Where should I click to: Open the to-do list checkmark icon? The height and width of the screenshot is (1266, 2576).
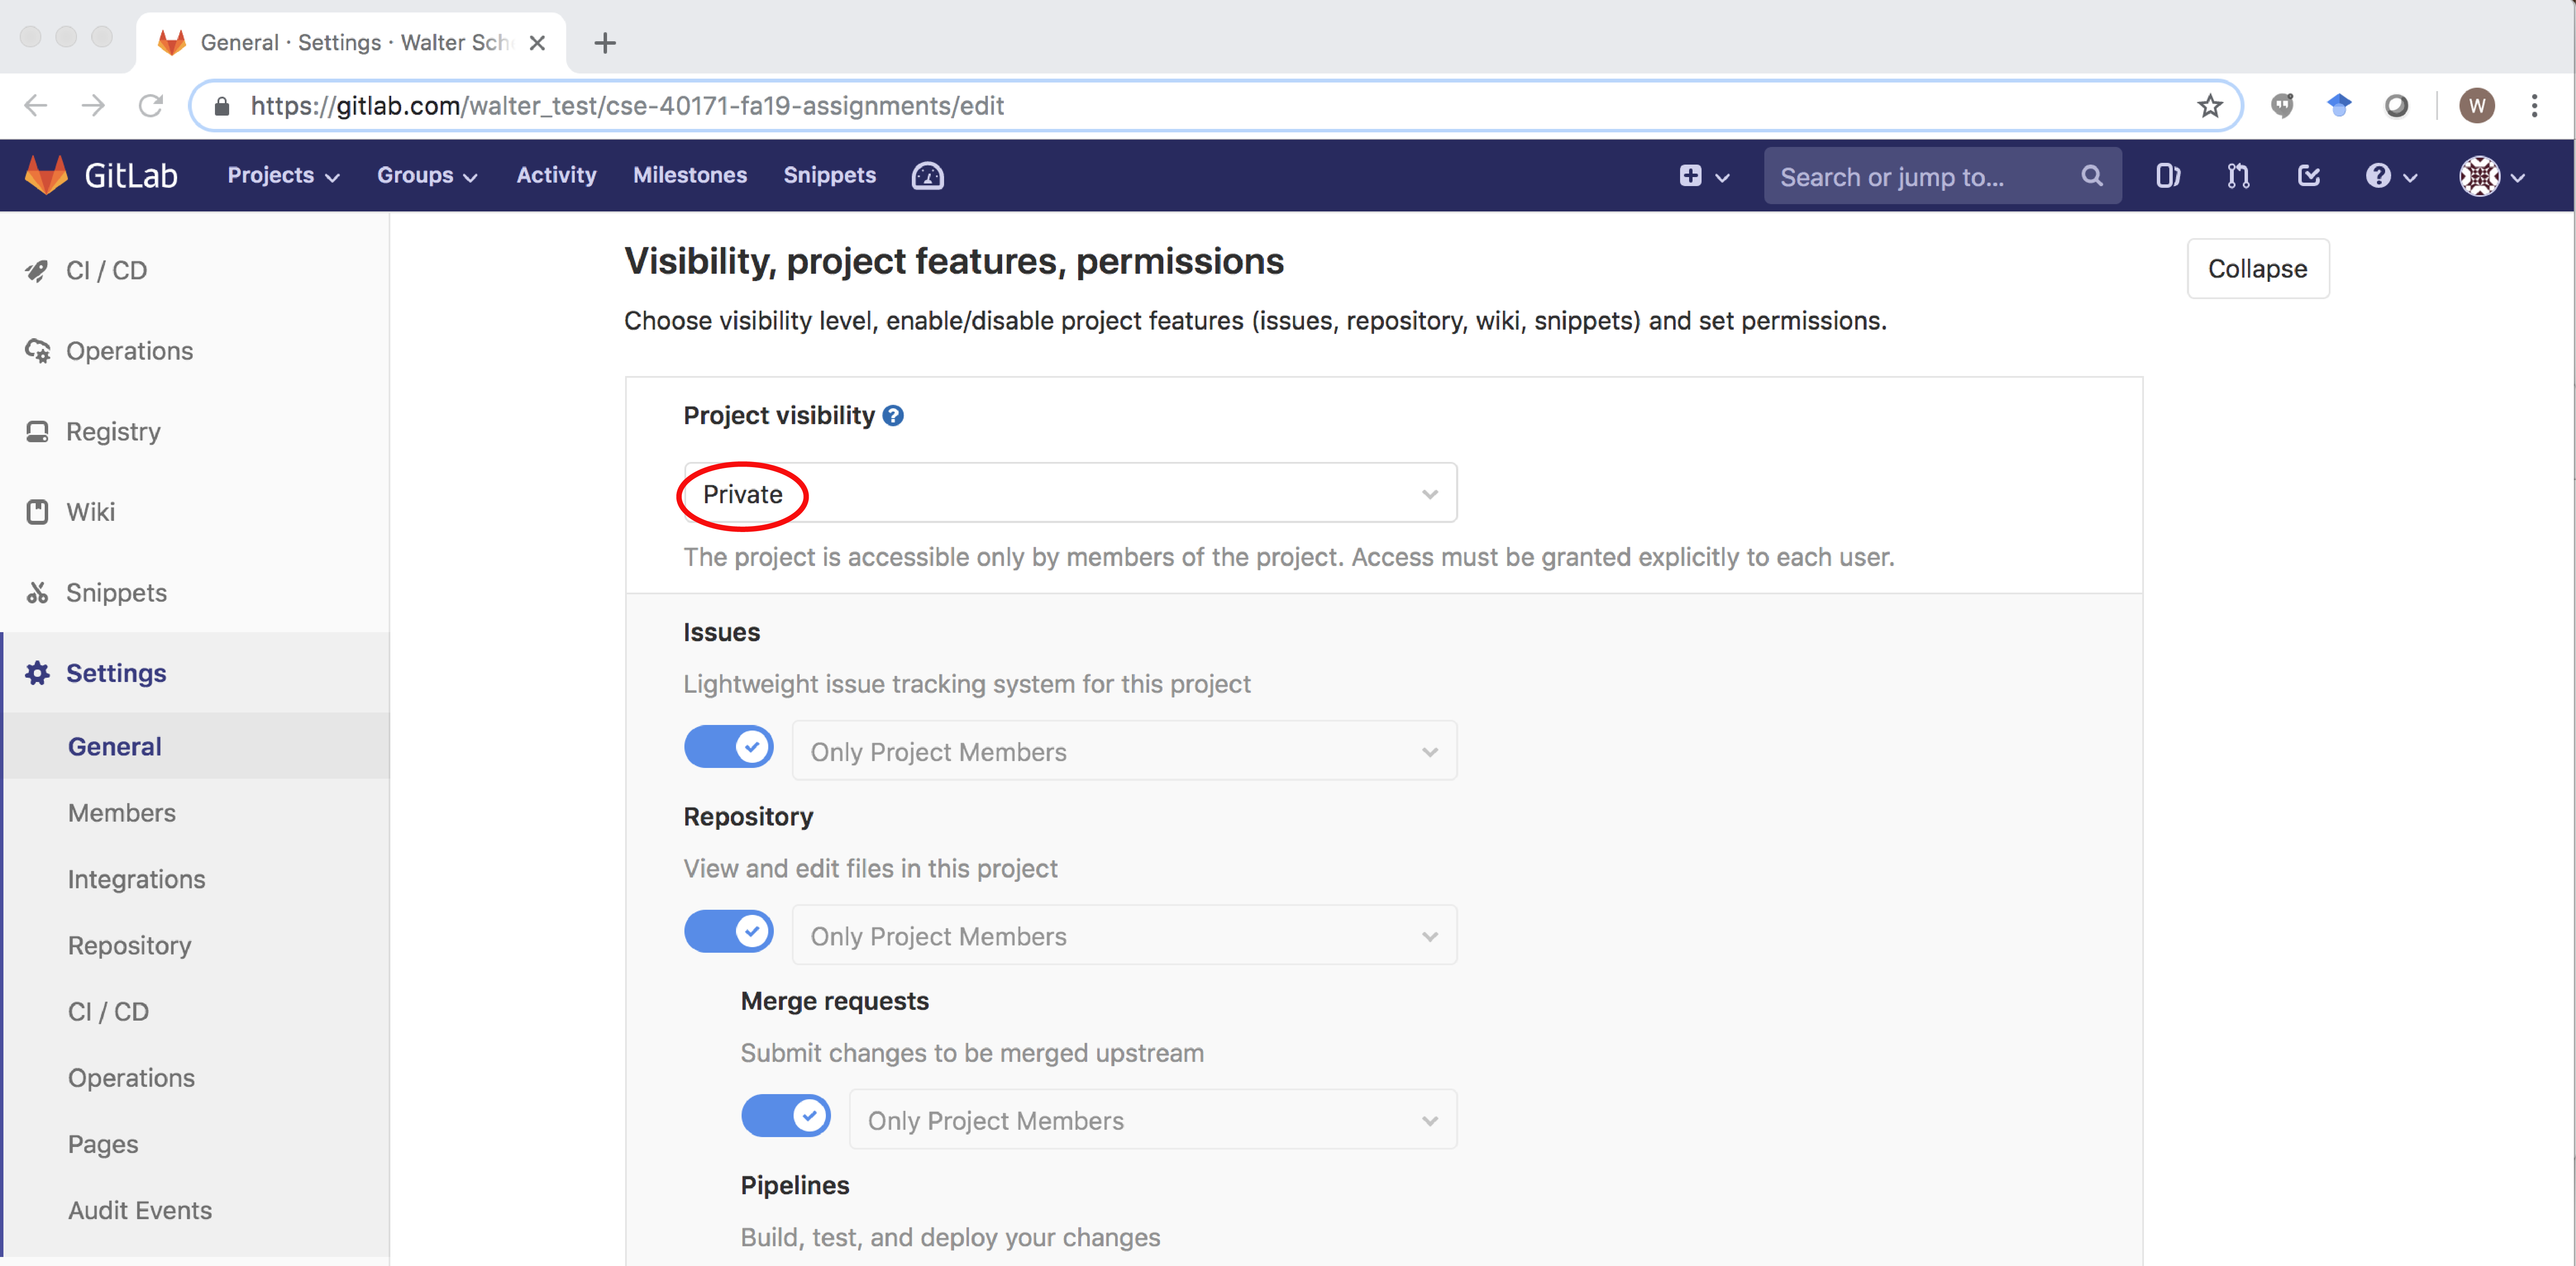tap(2308, 176)
